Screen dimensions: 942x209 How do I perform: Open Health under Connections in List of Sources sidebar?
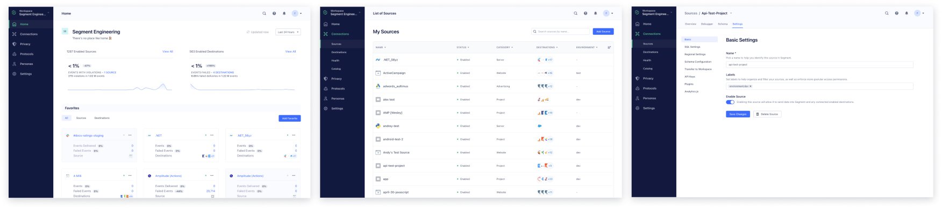point(336,61)
